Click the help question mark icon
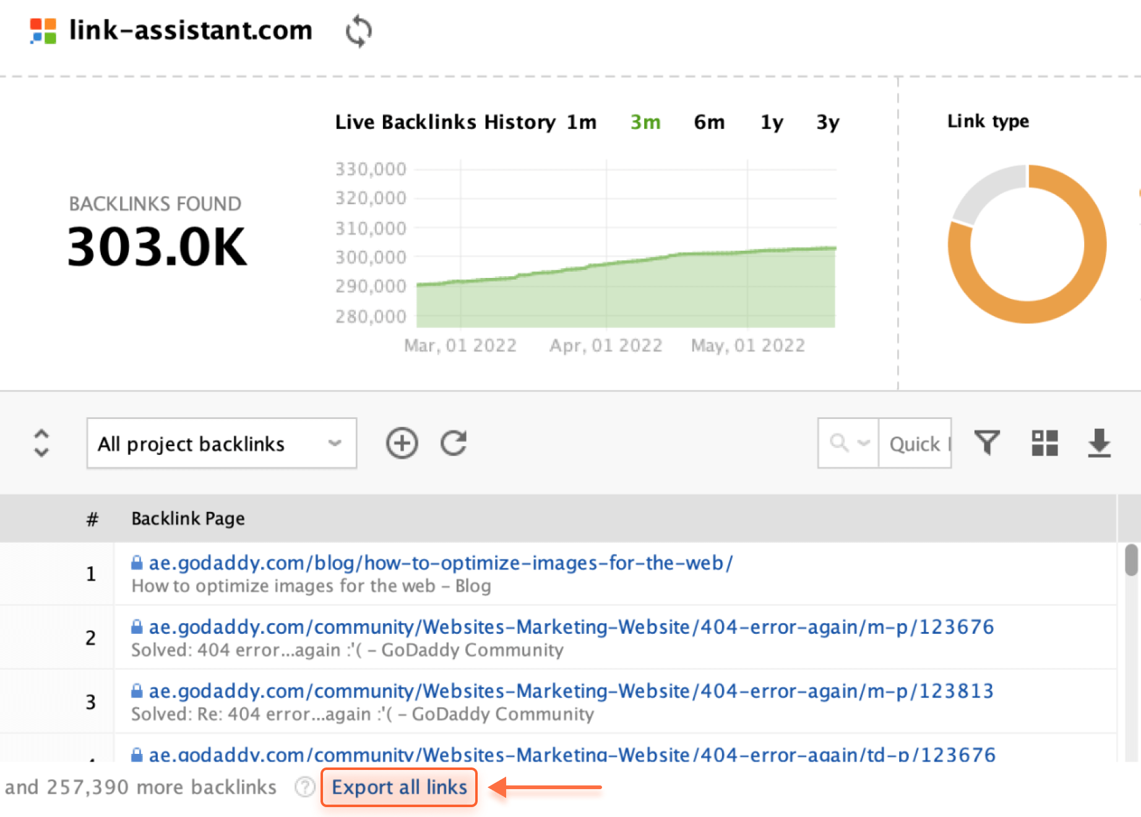The width and height of the screenshot is (1141, 817). [x=304, y=787]
